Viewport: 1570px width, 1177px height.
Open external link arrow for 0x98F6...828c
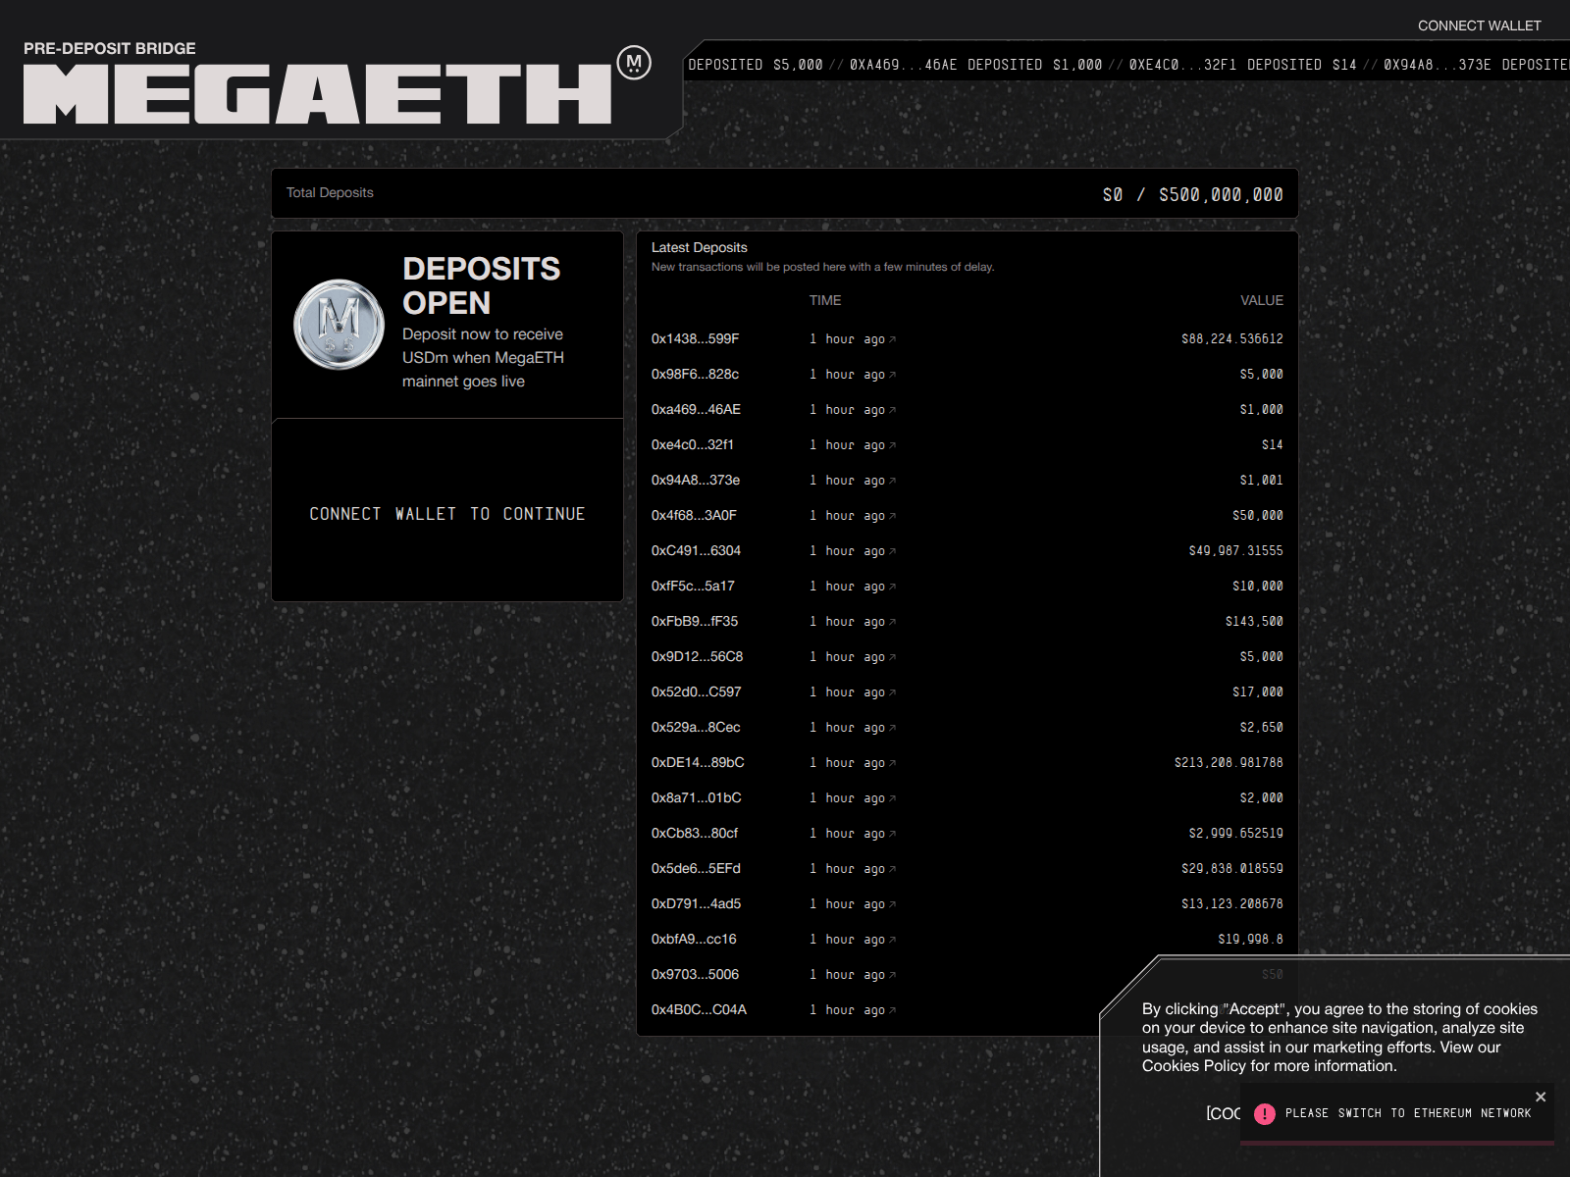(892, 375)
